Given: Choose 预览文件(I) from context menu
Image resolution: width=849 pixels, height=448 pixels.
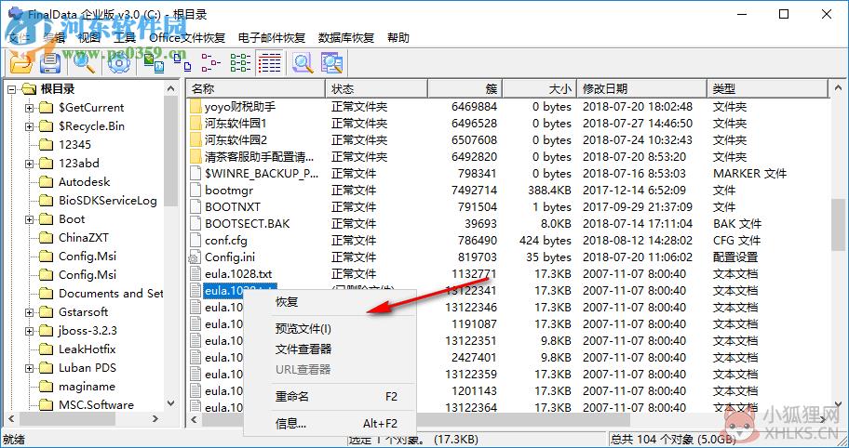Looking at the screenshot, I should 330,329.
